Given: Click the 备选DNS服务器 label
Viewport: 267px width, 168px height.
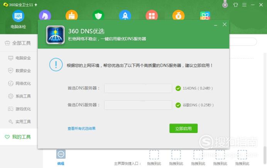Looking at the screenshot, I should pos(83,105).
